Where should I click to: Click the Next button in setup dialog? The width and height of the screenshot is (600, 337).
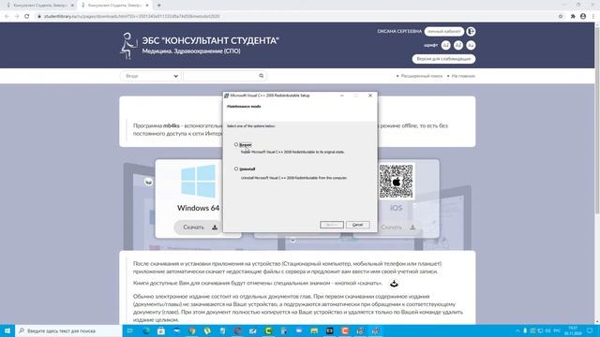[331, 225]
